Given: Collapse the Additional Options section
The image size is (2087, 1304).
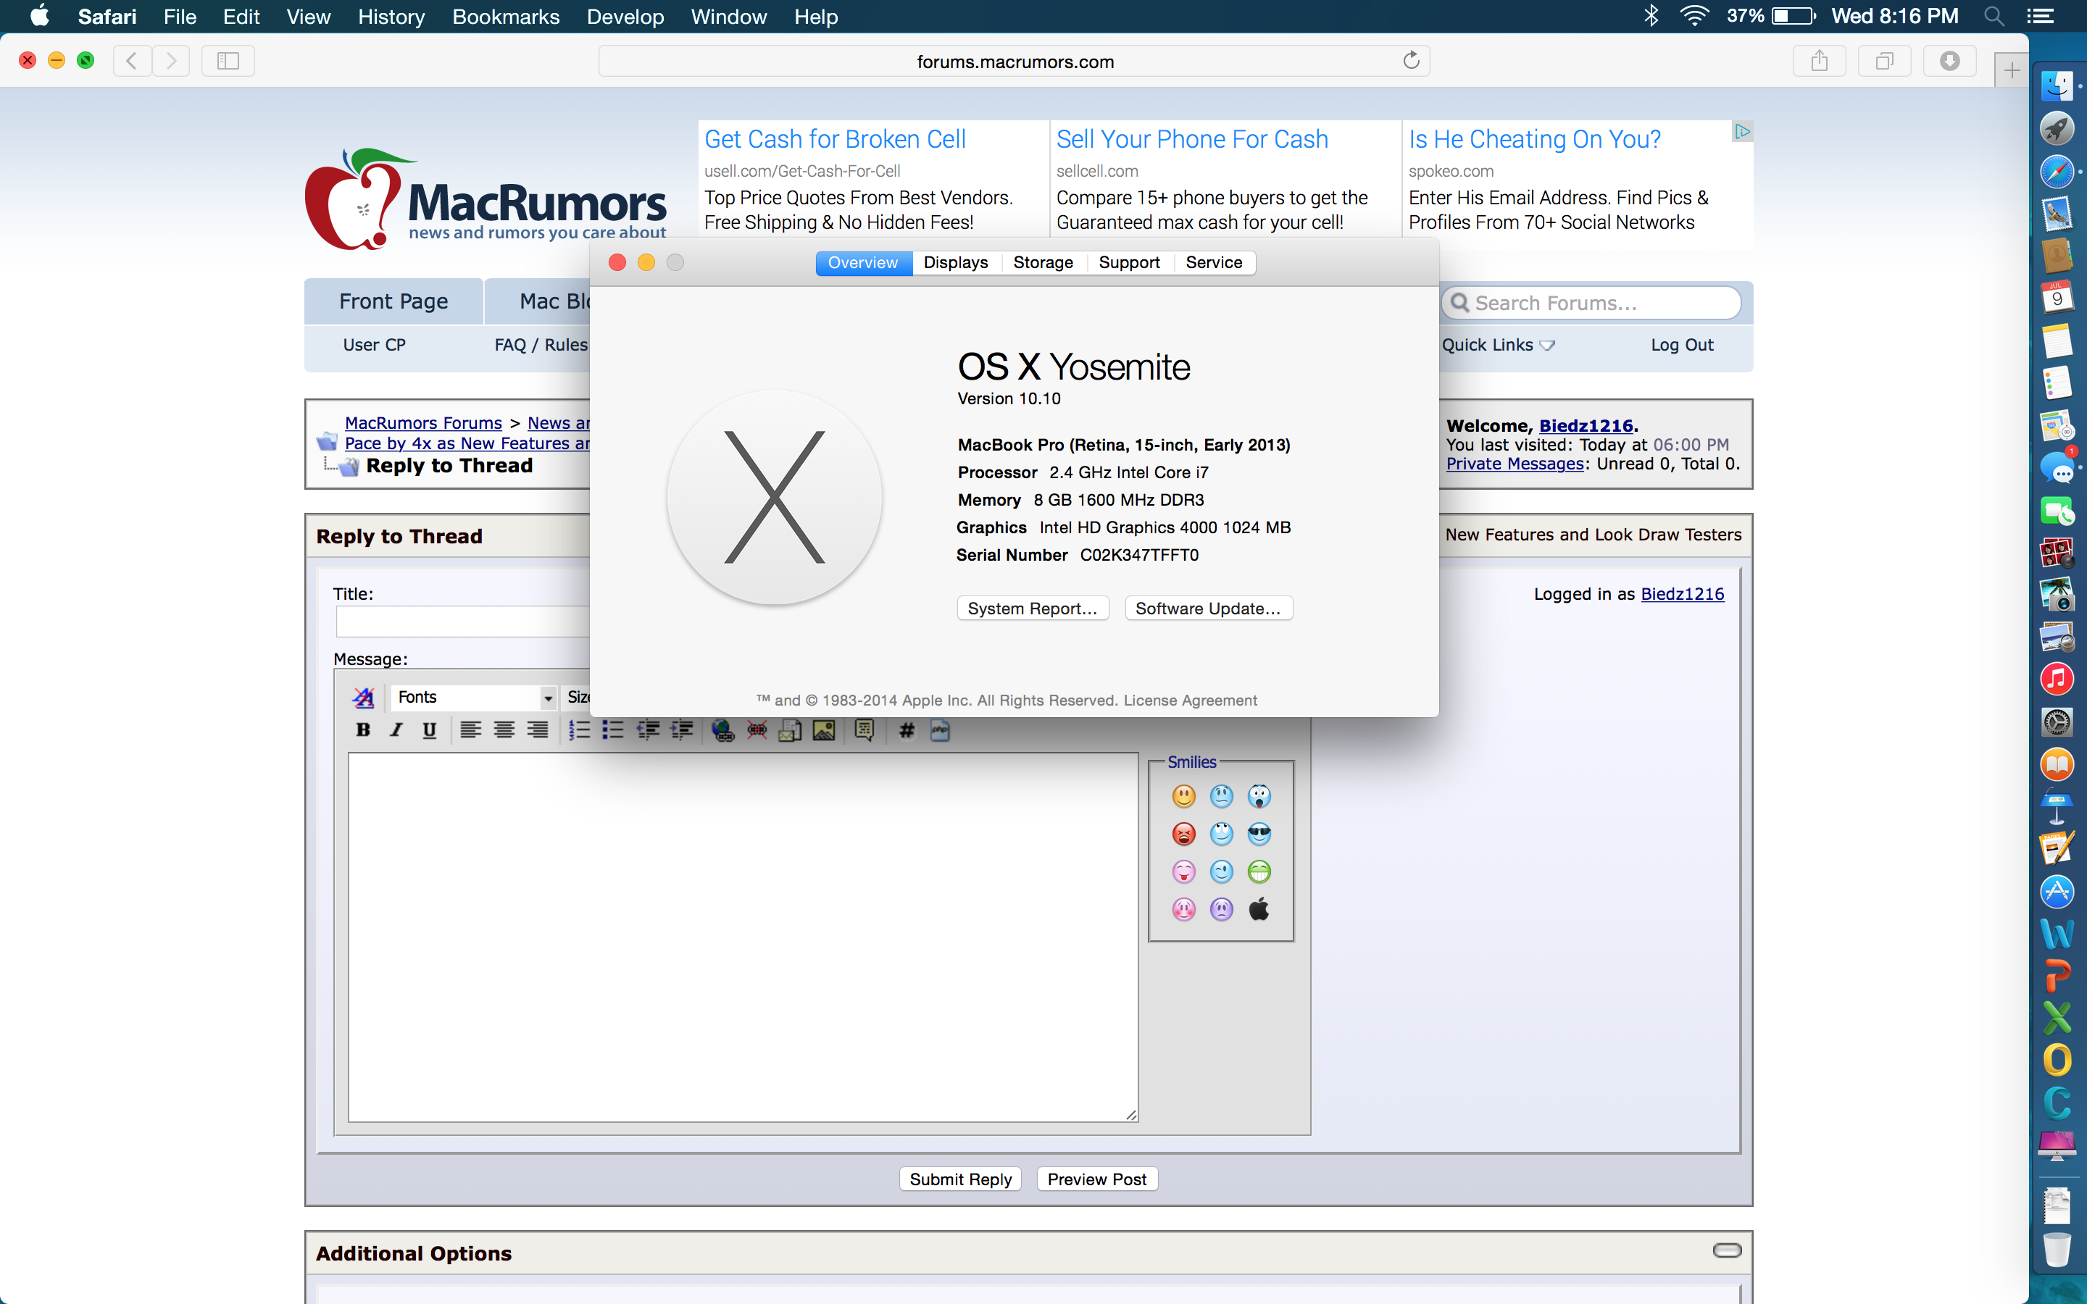Looking at the screenshot, I should (x=1727, y=1250).
